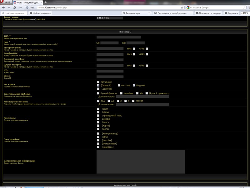The image size is (250, 188).
Task: Click the password wand key icon
Action: tap(20, 8)
